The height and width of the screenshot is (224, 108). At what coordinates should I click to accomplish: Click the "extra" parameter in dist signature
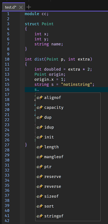84,59
